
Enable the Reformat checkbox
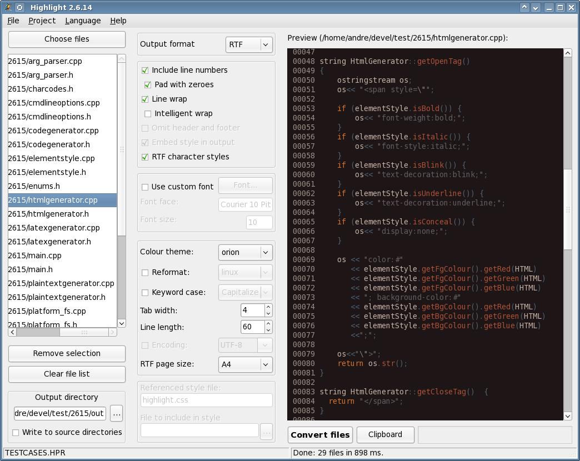(x=145, y=273)
